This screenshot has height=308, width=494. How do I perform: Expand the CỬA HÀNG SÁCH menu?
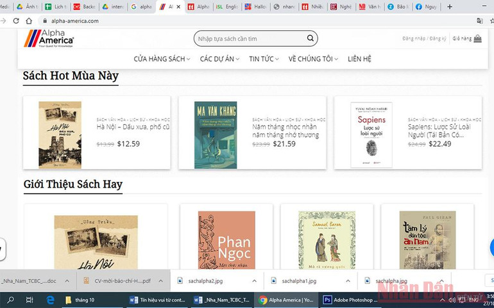pos(162,59)
